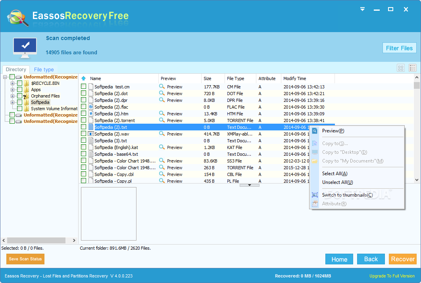Click the orange Recover button
Screen dimensions: 421x283
[403, 259]
